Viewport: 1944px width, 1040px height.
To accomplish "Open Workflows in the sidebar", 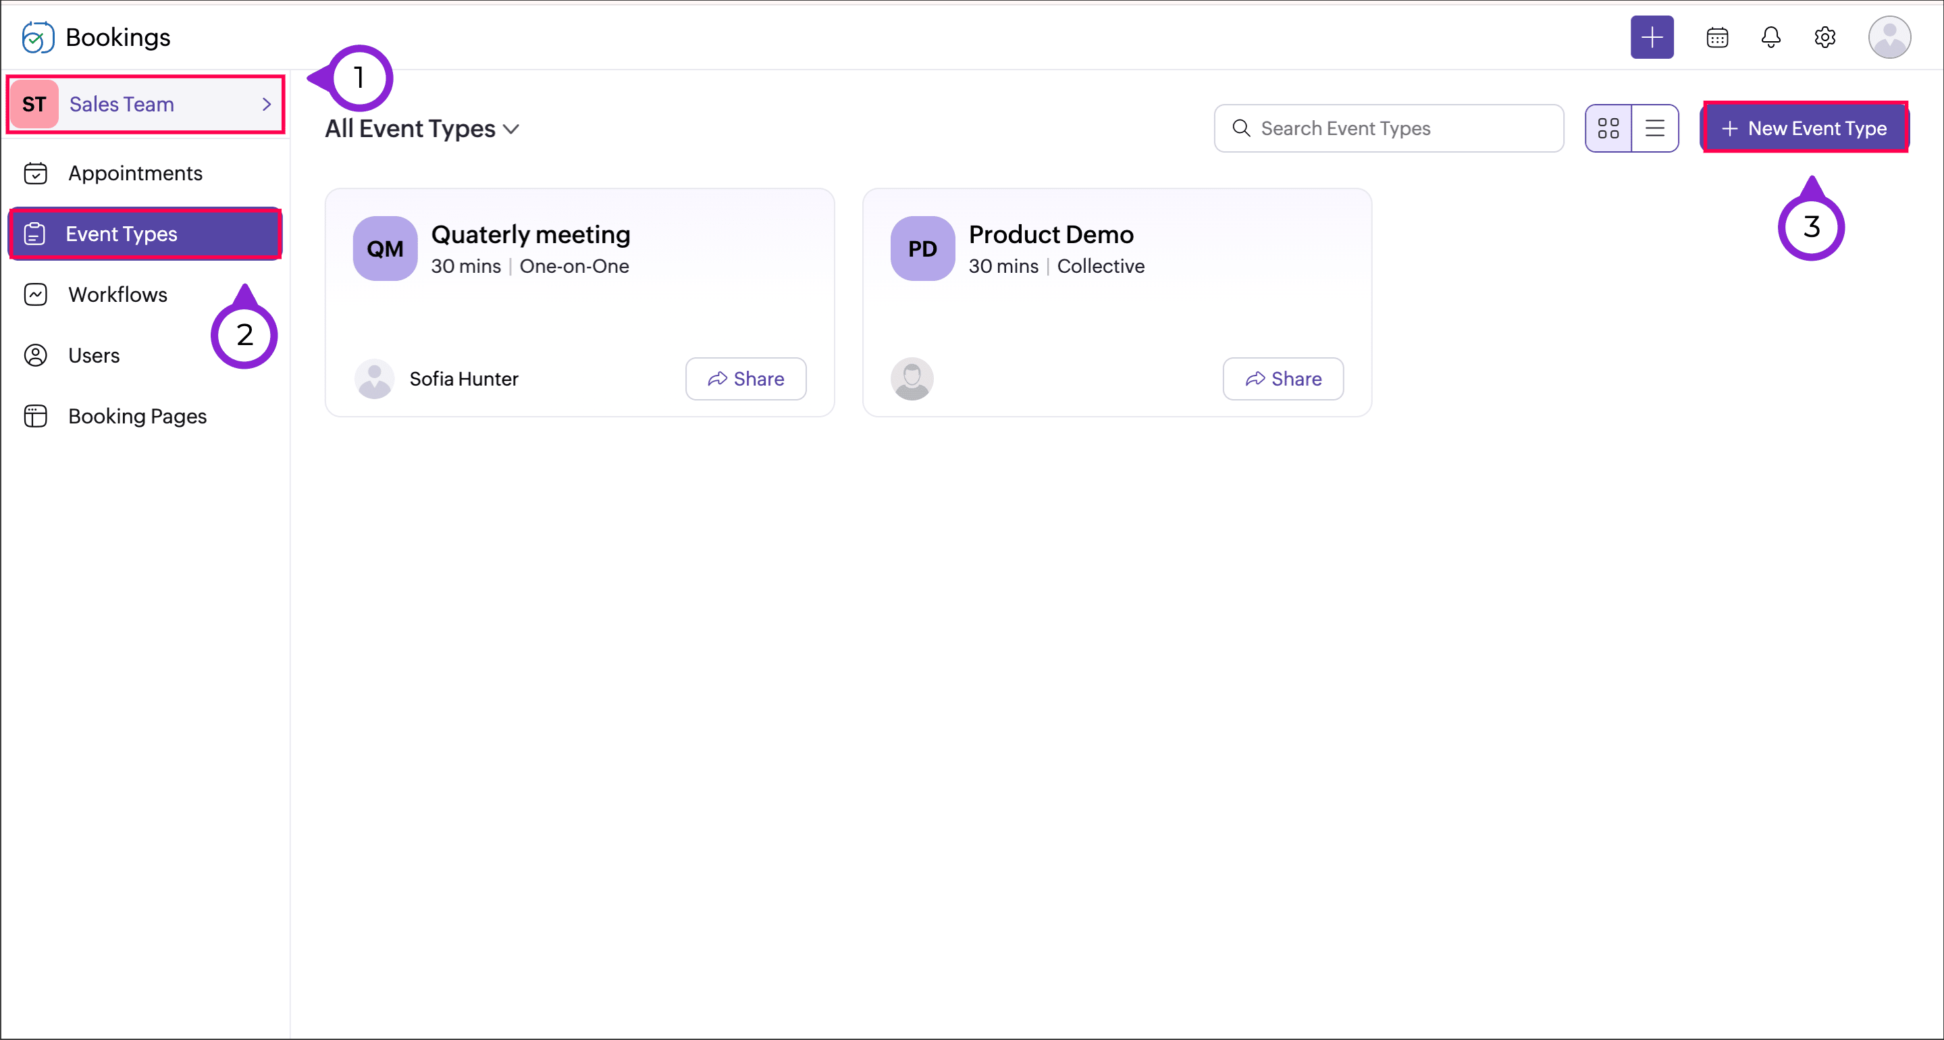I will 117,294.
